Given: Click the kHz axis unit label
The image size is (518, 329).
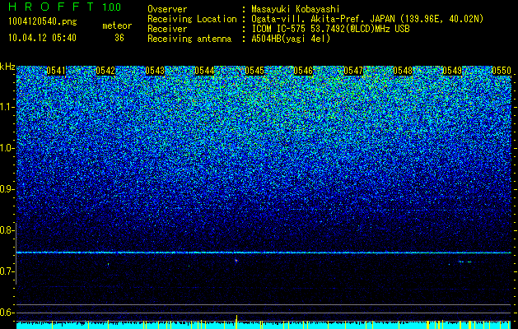Looking at the screenshot, I should click(7, 67).
